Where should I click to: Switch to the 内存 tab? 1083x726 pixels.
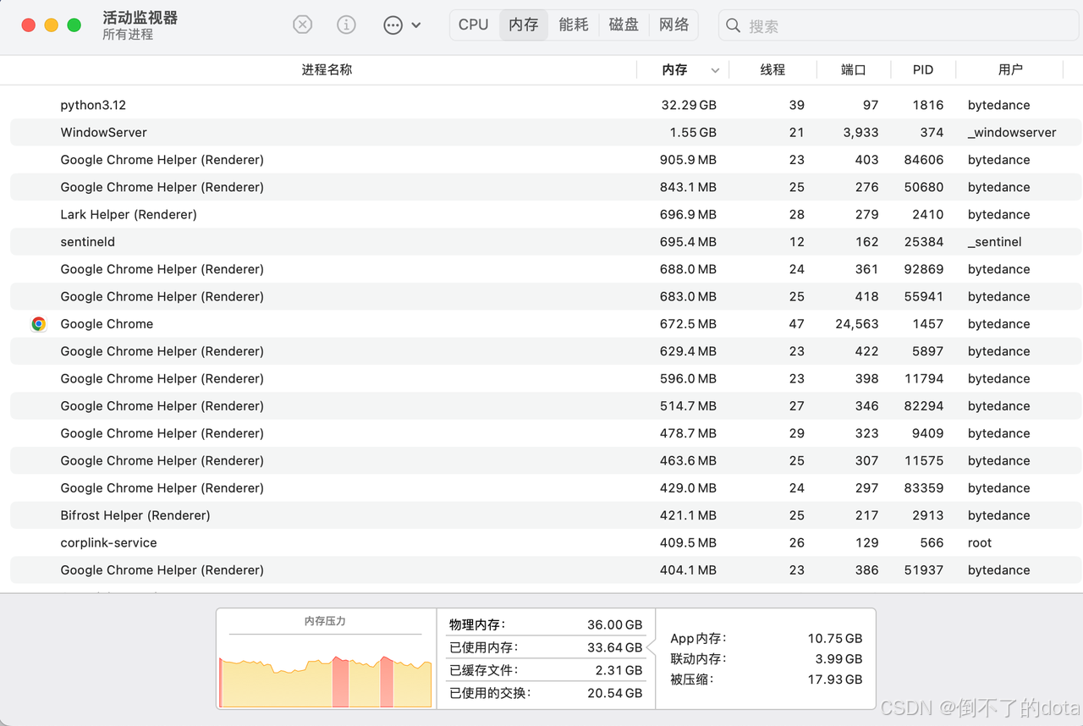pyautogui.click(x=524, y=25)
